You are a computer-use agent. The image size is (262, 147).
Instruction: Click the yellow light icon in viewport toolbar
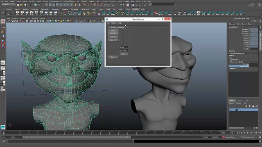pos(61,21)
